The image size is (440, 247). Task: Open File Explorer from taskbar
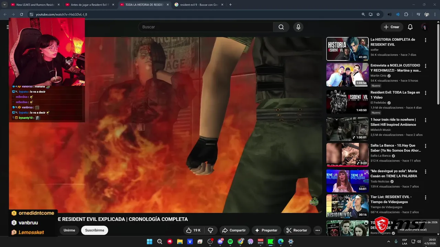pos(180,242)
